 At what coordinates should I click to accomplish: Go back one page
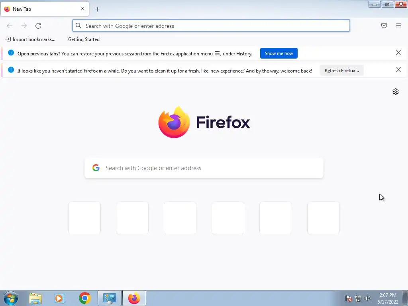(10, 26)
